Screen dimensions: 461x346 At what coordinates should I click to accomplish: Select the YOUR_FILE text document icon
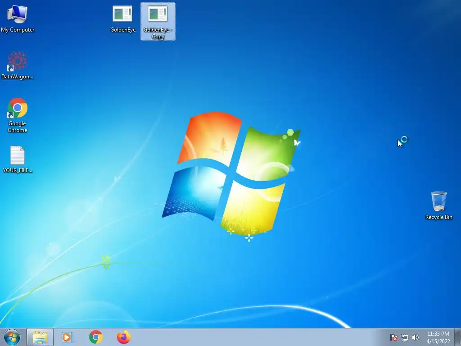18,159
